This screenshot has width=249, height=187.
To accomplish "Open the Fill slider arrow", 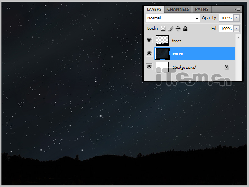I will [237, 29].
